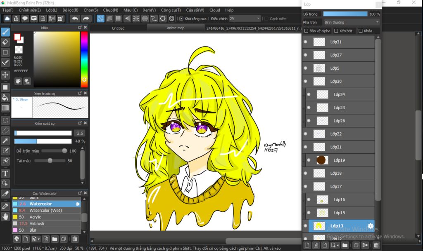Open Pha trộn blend mode dropdown
423x251 pixels.
tap(352, 22)
